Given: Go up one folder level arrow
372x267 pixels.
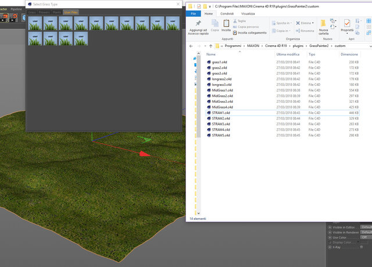Looking at the screenshot, I should 210,46.
